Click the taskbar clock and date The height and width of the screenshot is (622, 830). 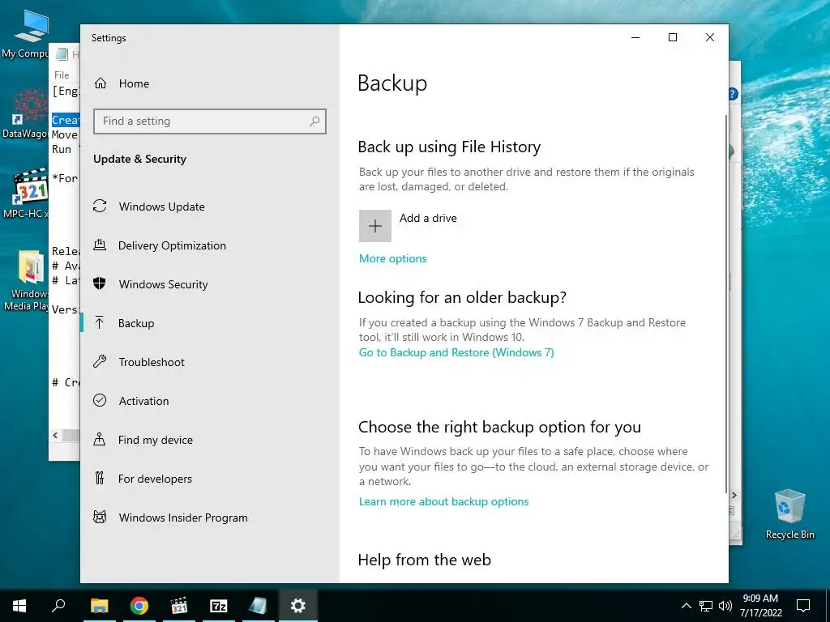tap(760, 606)
